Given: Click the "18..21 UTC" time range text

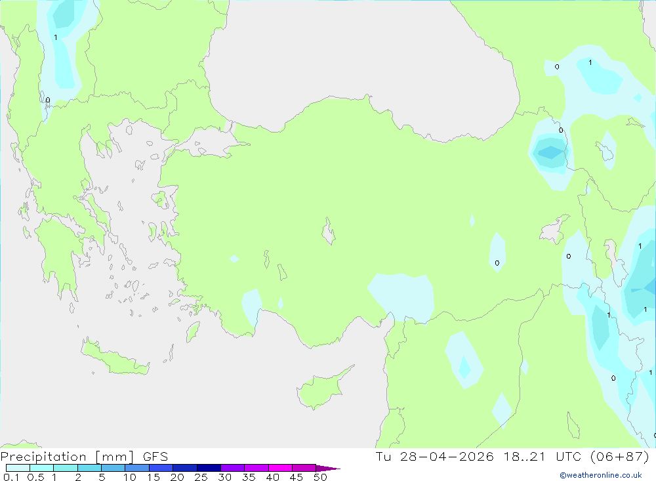Looking at the screenshot, I should click(x=543, y=457).
